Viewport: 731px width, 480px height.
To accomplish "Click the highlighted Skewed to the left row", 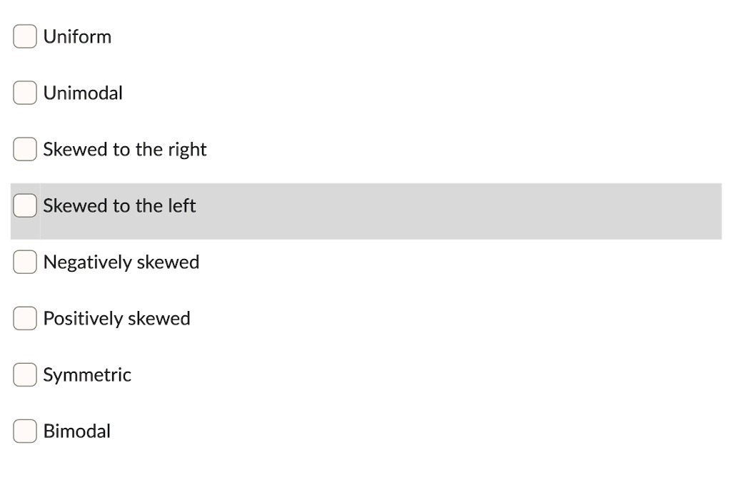I will coord(357,210).
